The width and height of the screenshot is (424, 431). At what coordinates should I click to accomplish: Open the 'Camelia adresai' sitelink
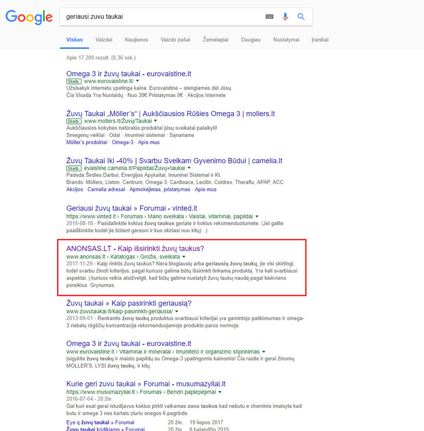point(106,190)
